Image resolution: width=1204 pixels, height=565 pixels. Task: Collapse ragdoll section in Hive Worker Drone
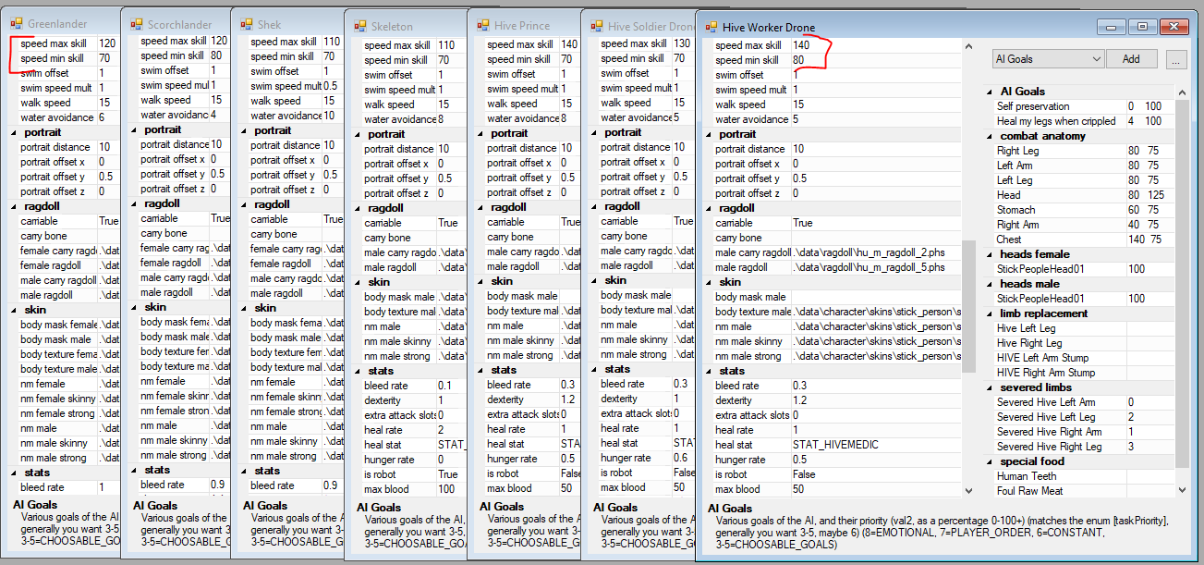(709, 208)
